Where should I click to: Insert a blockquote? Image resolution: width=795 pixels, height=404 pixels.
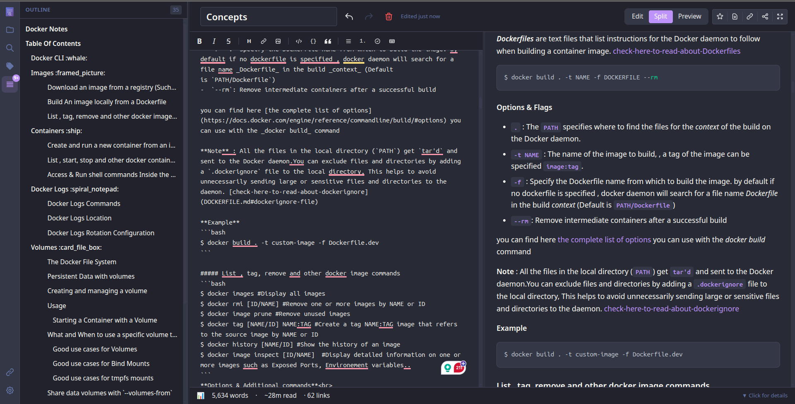[x=328, y=41]
